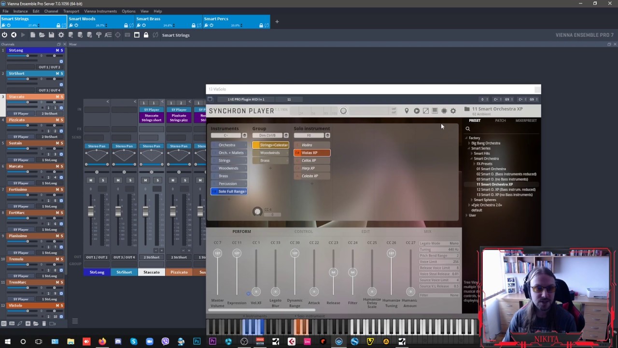
Task: Click the play circle icon in Synchron Player
Action: pyautogui.click(x=417, y=111)
